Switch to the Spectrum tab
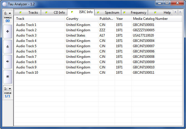Image resolution: width=186 pixels, height=129 pixels. click(x=109, y=13)
